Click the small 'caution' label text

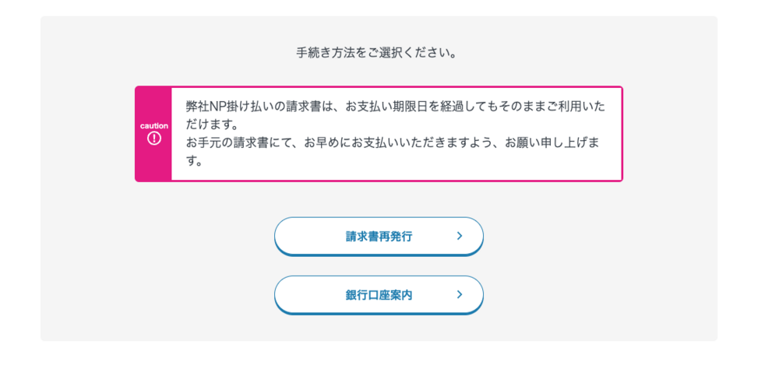pos(154,126)
